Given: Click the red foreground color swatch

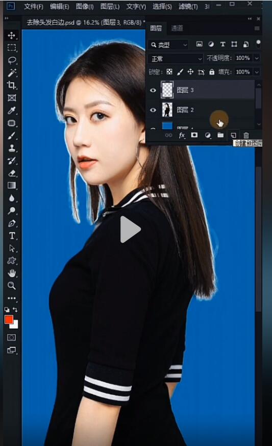Looking at the screenshot, I should (x=9, y=320).
